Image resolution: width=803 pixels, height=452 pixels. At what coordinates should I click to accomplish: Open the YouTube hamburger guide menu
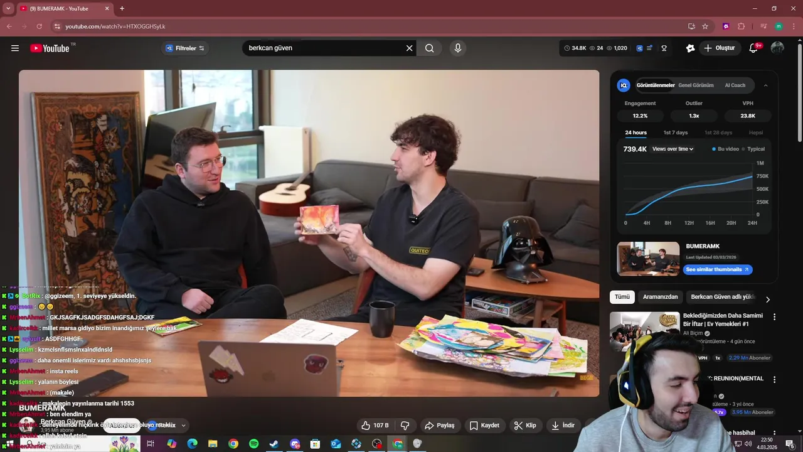pos(15,48)
